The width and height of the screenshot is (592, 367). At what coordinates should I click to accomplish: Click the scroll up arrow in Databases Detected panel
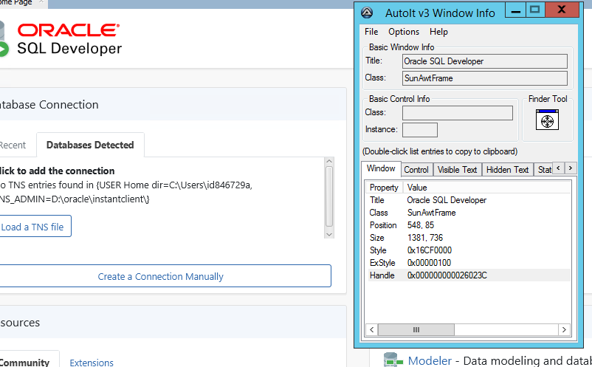[329, 161]
